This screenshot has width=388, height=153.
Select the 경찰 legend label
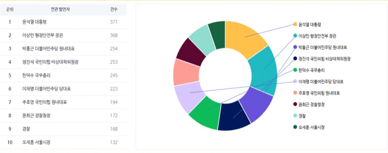click(x=302, y=116)
